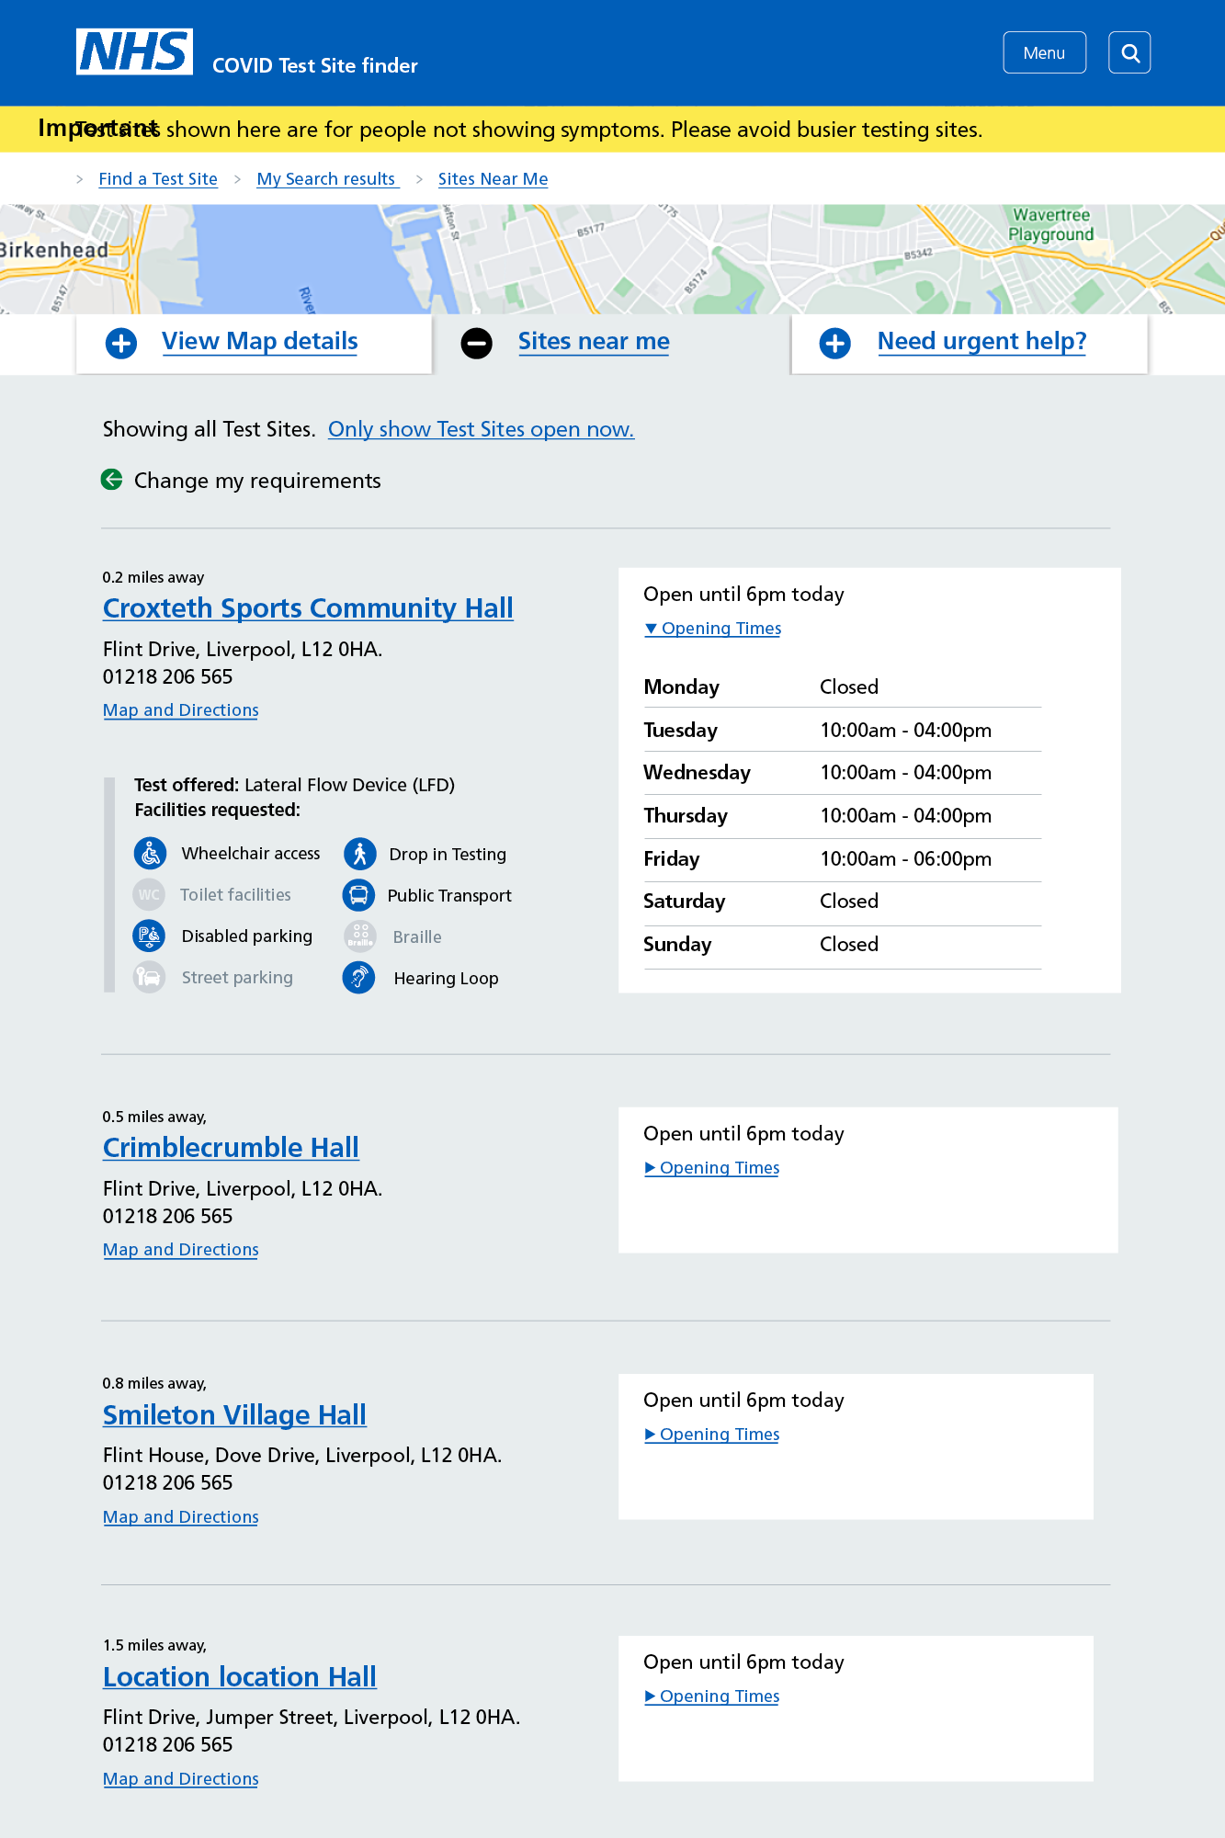The image size is (1225, 1838).
Task: Go to My Search results breadcrumb
Action: (327, 179)
